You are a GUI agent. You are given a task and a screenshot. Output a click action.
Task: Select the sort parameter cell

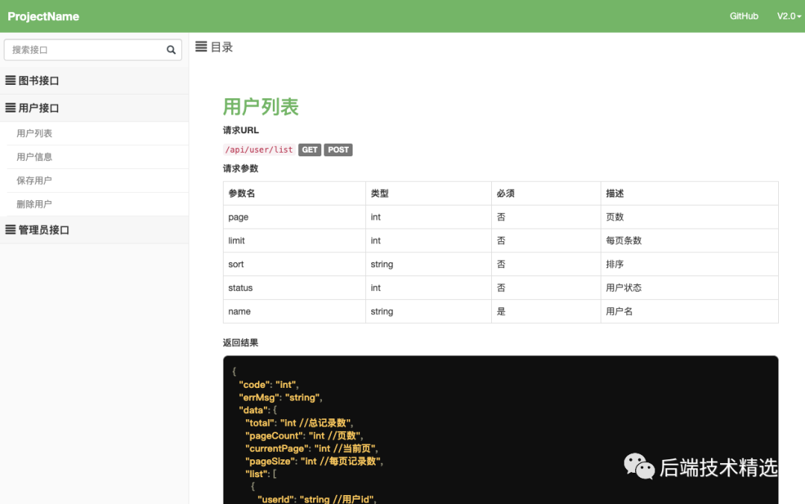(294, 264)
